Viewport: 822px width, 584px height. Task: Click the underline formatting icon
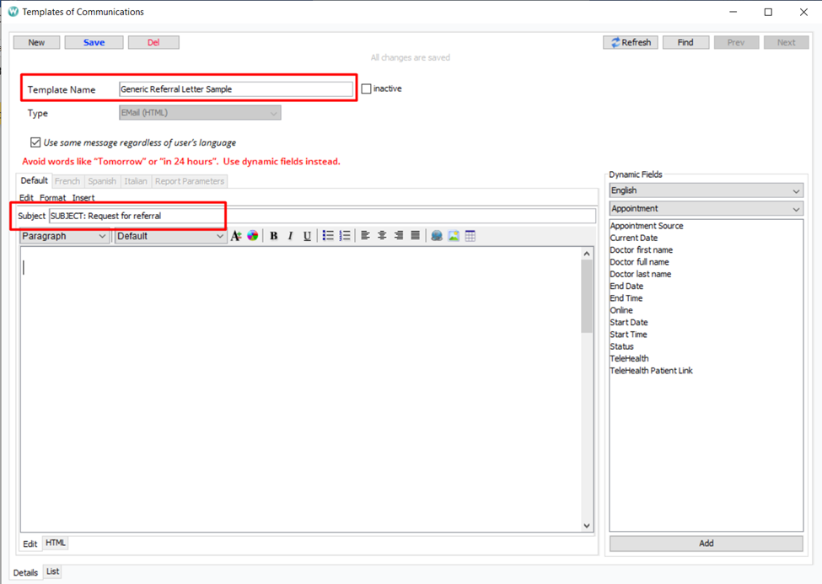click(307, 236)
